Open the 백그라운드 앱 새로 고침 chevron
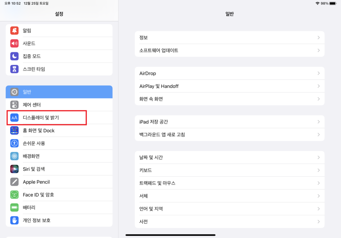This screenshot has width=341, height=238. [319, 134]
